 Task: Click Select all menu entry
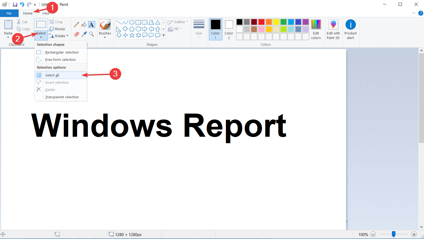pos(61,75)
